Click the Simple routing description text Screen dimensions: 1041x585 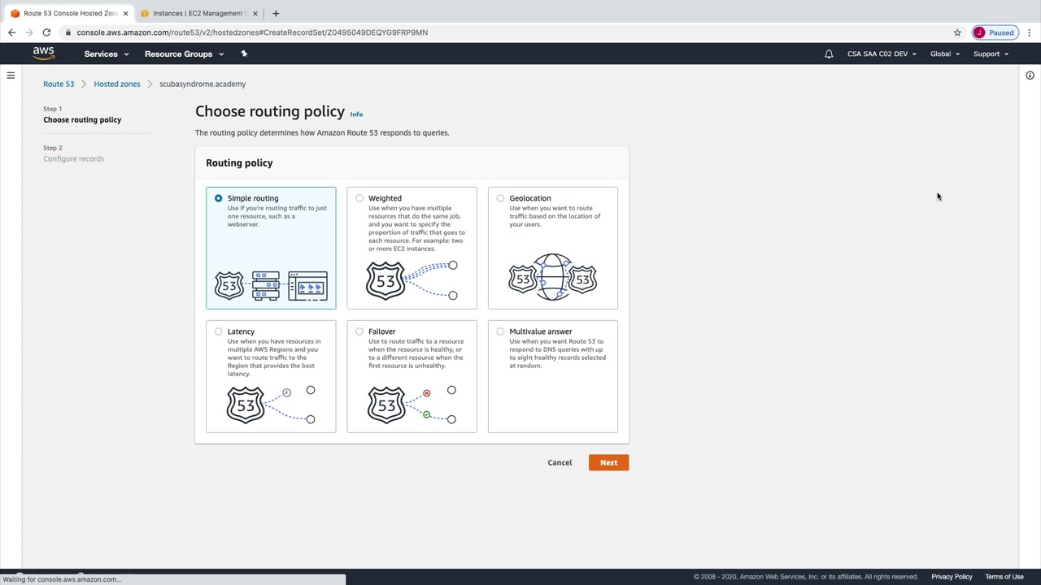[277, 216]
